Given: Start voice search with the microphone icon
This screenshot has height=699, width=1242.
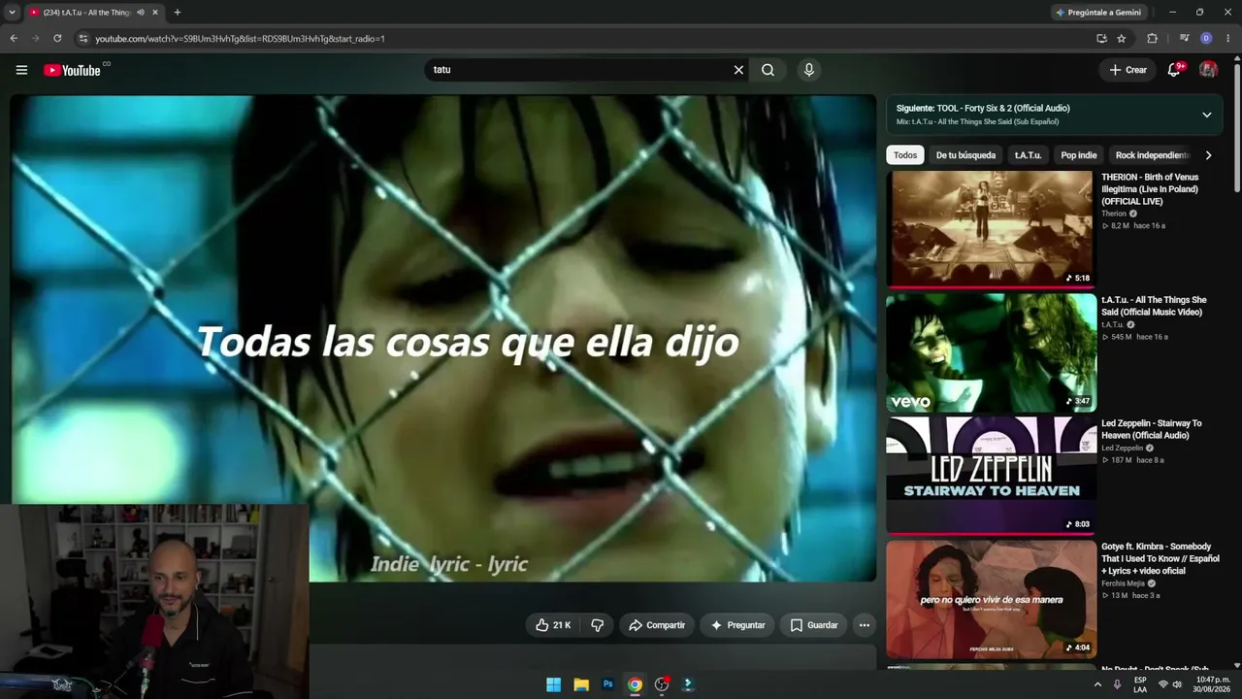Looking at the screenshot, I should (809, 70).
